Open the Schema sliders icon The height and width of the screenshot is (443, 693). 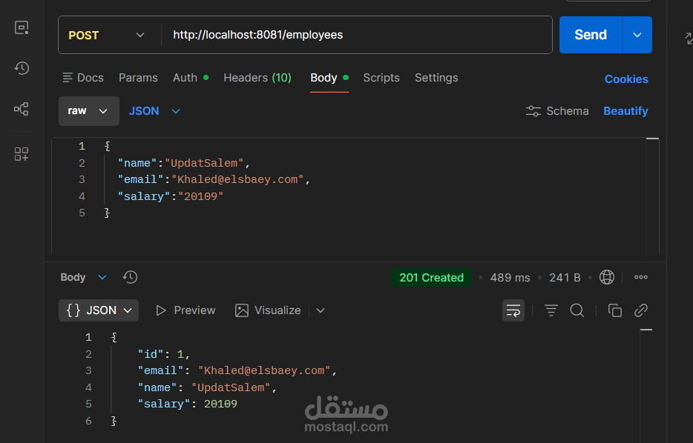(x=533, y=111)
